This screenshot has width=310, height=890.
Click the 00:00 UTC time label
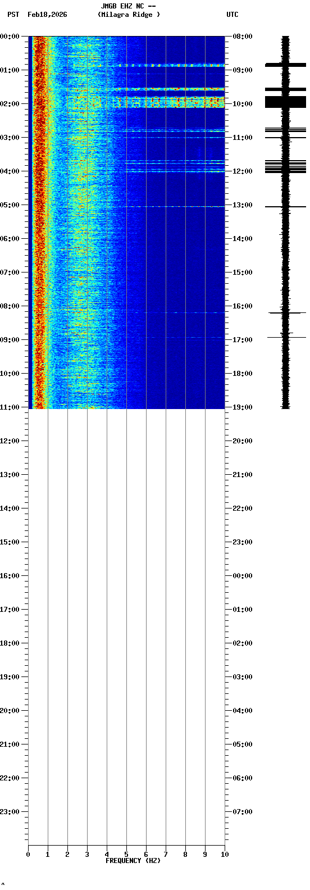[243, 576]
